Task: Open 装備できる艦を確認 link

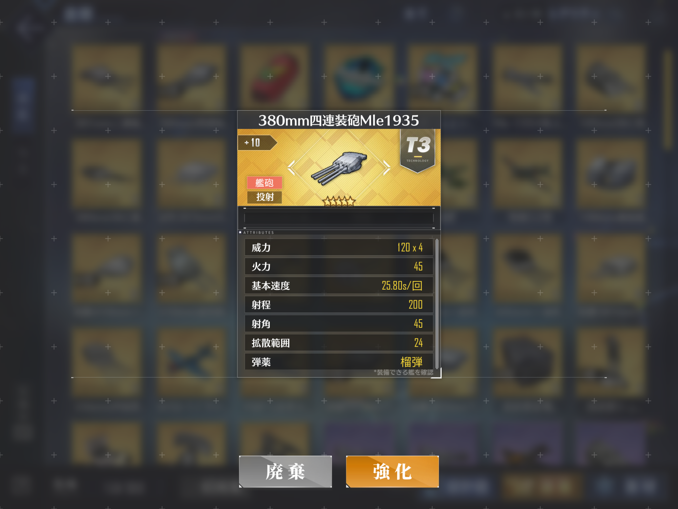Action: (x=404, y=372)
